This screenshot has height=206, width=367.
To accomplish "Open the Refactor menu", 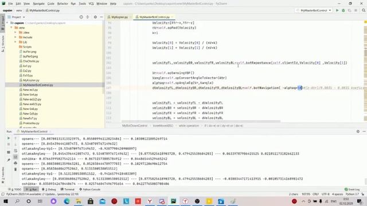I will pyautogui.click(x=63, y=4).
